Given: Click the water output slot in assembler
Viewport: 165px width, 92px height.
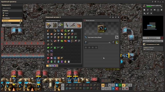Looking at the screenshot, I should pos(117,42).
